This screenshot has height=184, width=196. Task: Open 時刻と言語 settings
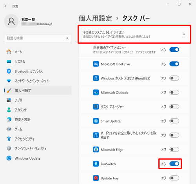[x=38, y=120]
